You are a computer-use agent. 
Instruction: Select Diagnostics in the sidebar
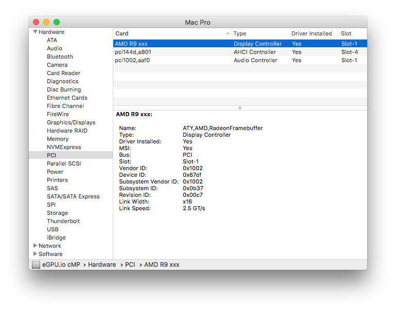point(63,81)
